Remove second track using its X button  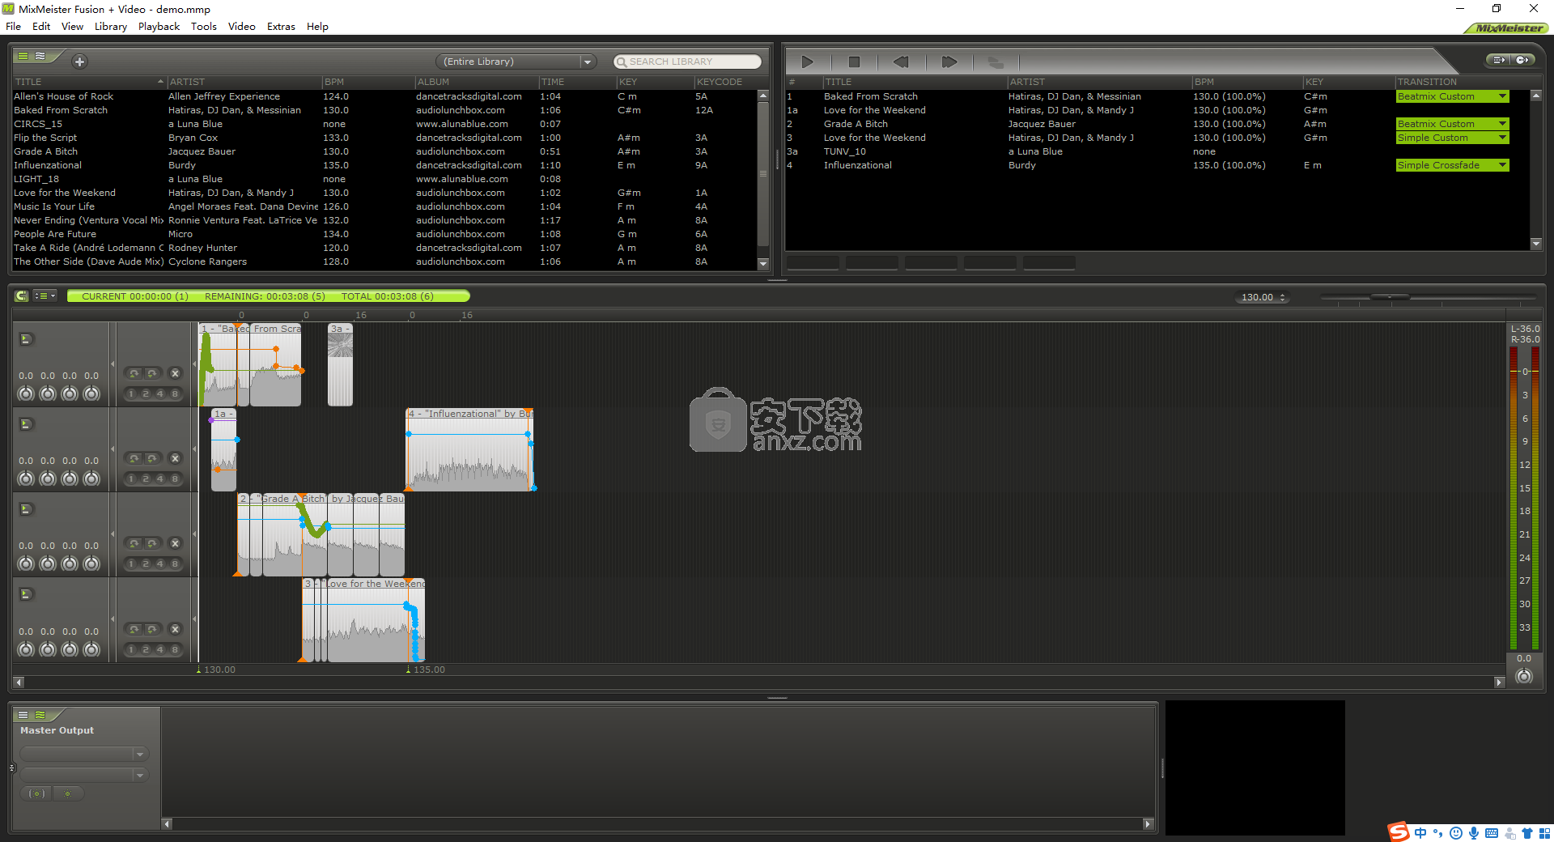coord(175,458)
